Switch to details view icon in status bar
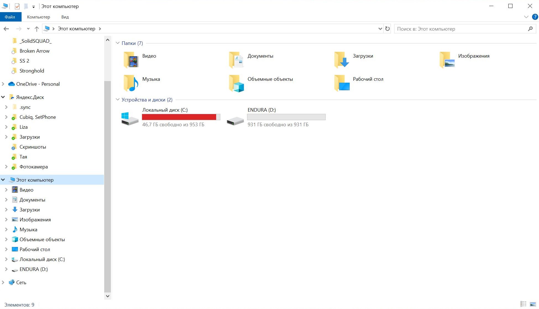 pyautogui.click(x=524, y=304)
